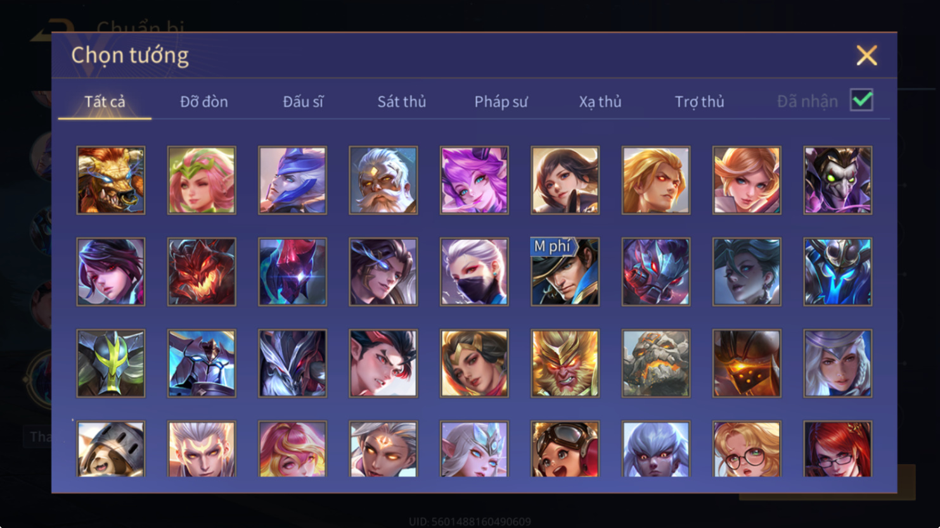Viewport: 940px width, 528px height.
Task: Pick the red-haired woman with glasses
Action: [838, 449]
